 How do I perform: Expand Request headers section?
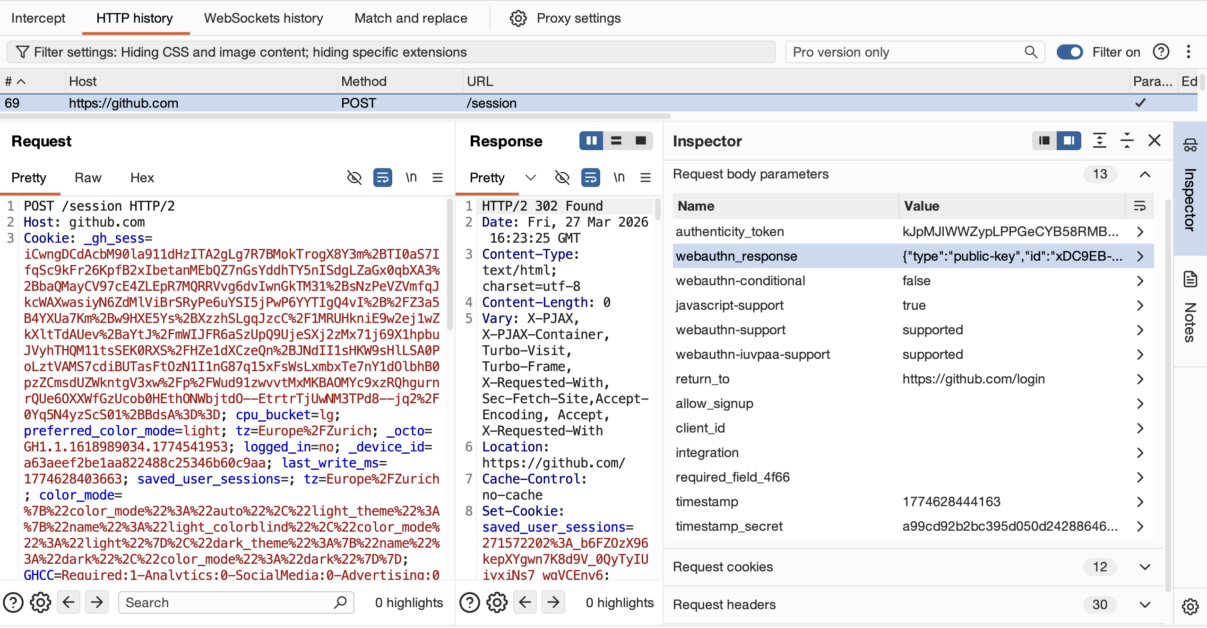(1145, 605)
